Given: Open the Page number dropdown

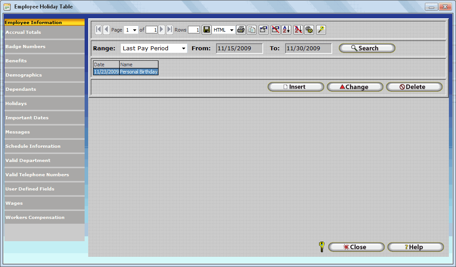Looking at the screenshot, I should click(135, 30).
